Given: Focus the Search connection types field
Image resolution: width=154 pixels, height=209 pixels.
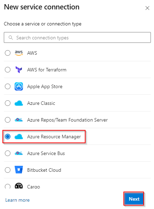Looking at the screenshot, I should tap(77, 38).
